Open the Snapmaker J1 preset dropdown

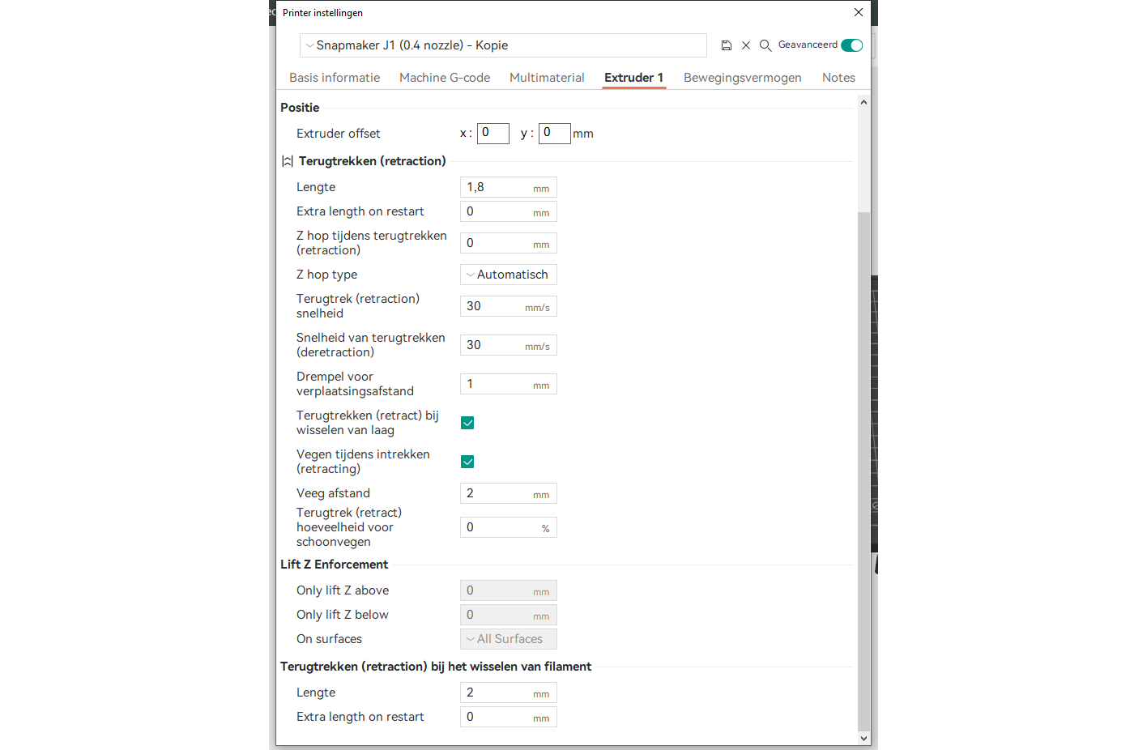point(502,45)
